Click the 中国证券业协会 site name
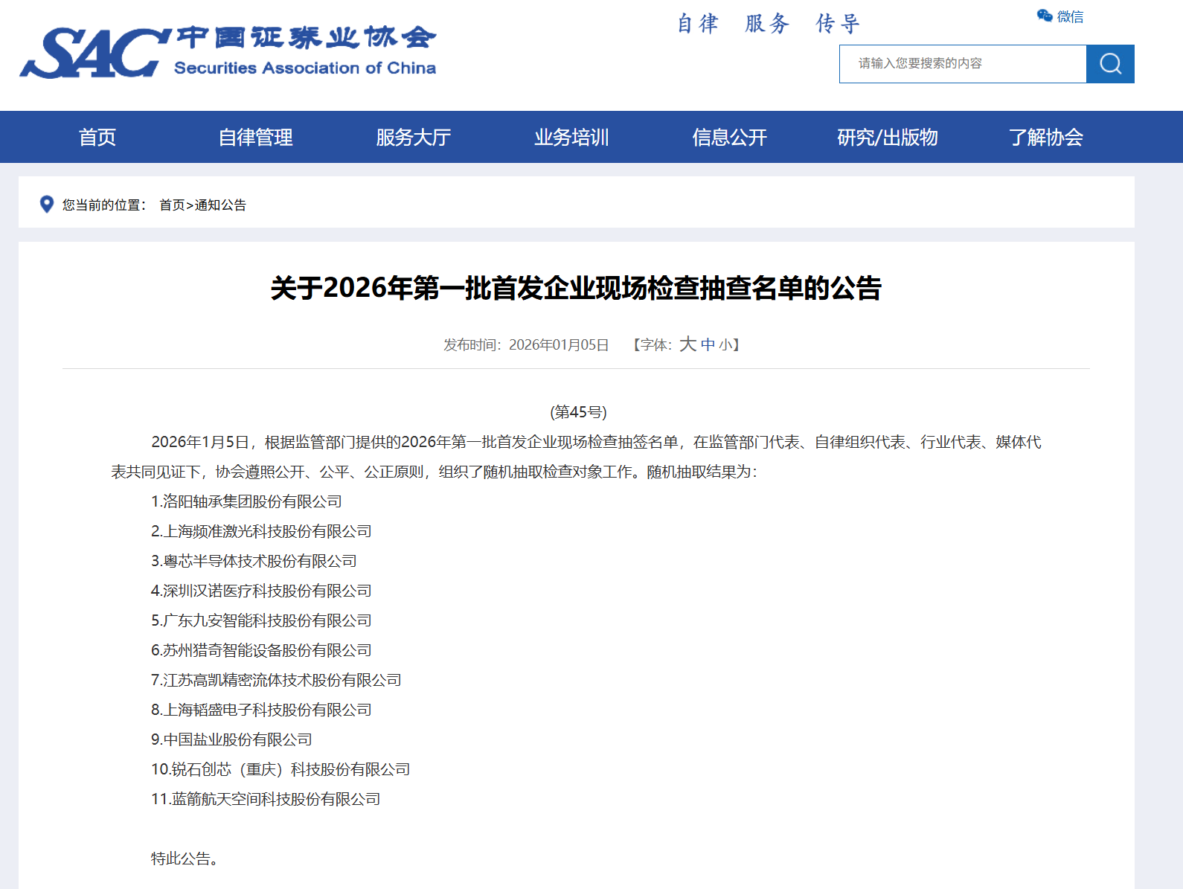Screen dimensions: 1183x889 click(x=306, y=37)
